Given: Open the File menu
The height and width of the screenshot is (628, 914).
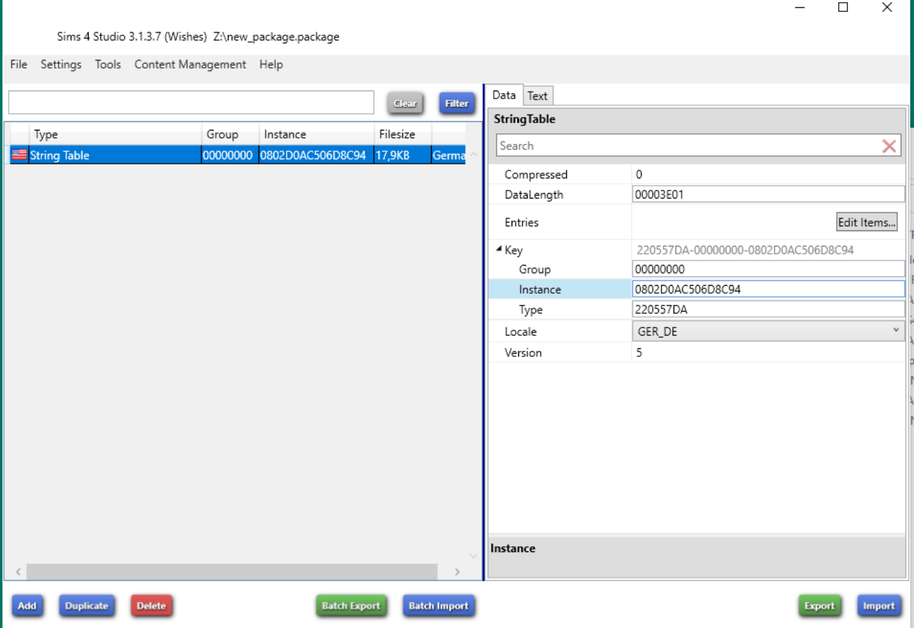Looking at the screenshot, I should coord(17,65).
